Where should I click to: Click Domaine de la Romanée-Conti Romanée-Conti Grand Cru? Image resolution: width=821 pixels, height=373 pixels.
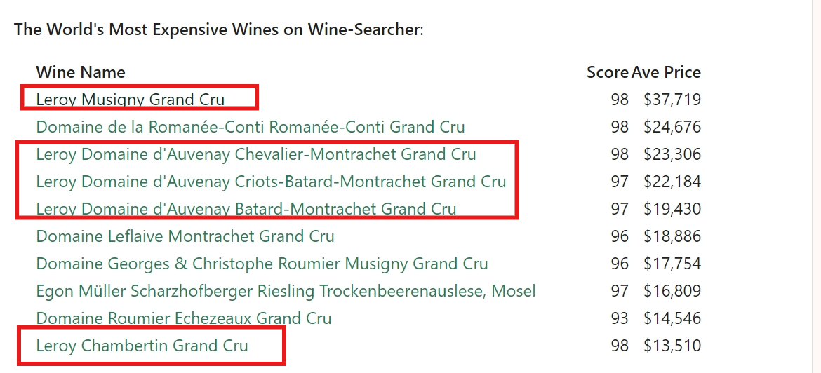(251, 127)
